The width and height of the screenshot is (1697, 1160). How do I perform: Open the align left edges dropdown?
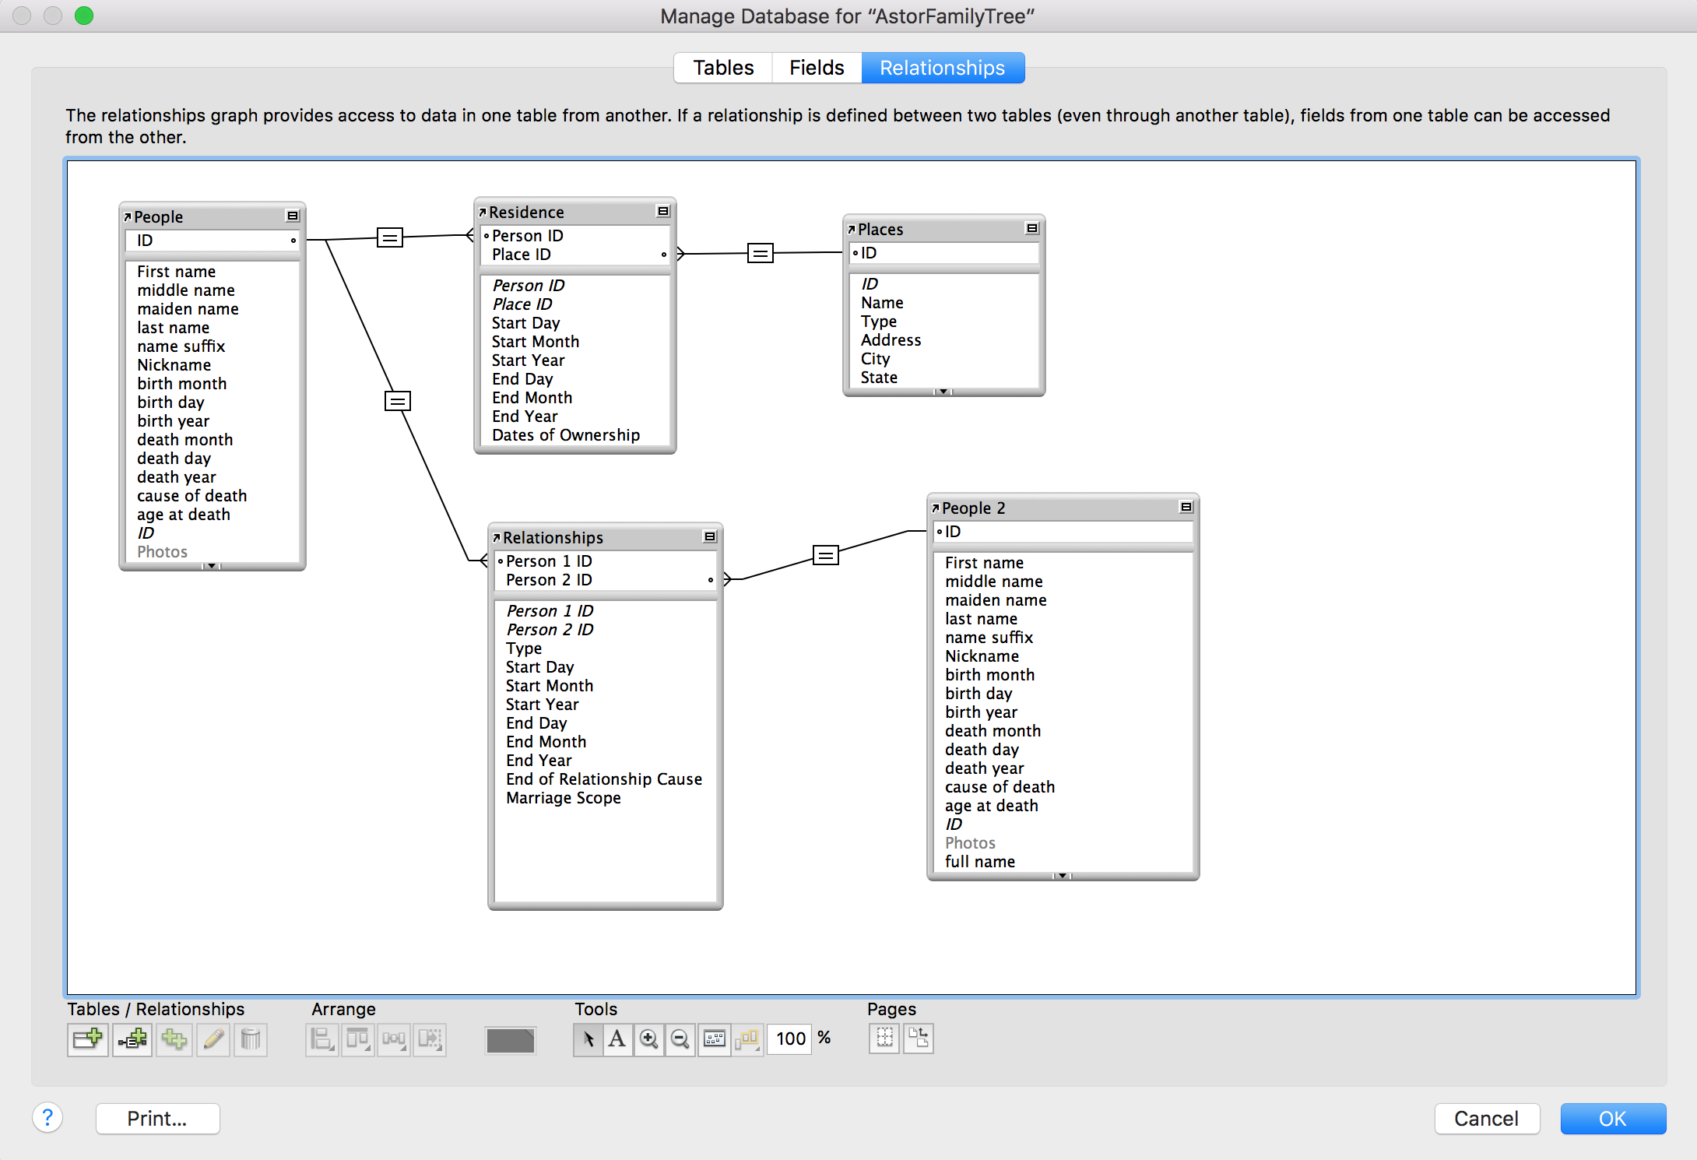point(321,1039)
